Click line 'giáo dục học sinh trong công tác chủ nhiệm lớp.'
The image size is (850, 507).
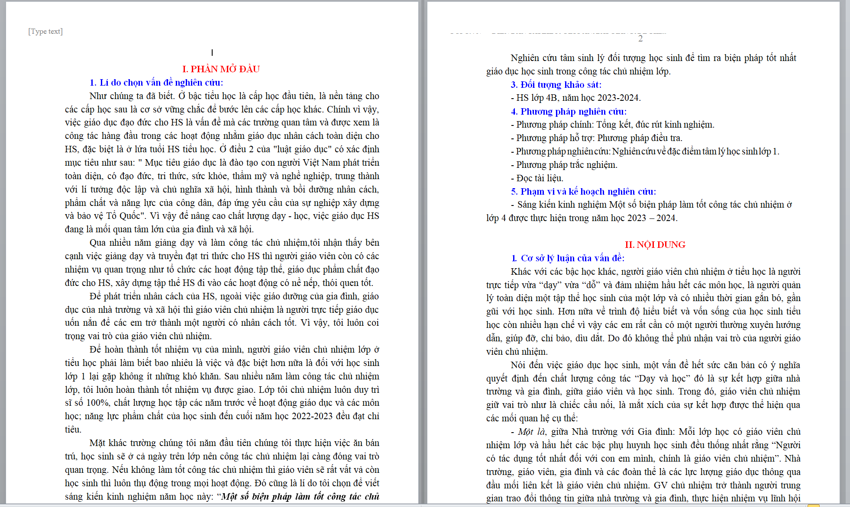point(578,71)
